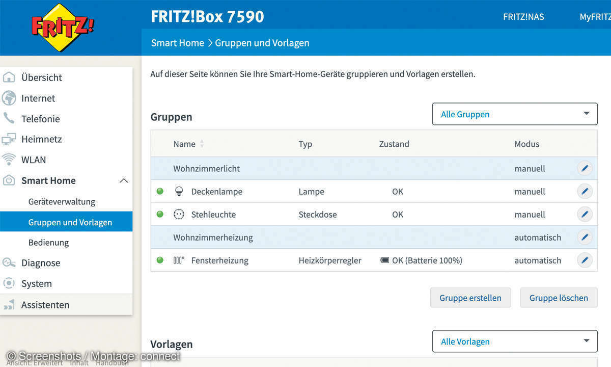Edit the Wohnzimmerlicht group via pencil icon
The height and width of the screenshot is (367, 611).
585,168
